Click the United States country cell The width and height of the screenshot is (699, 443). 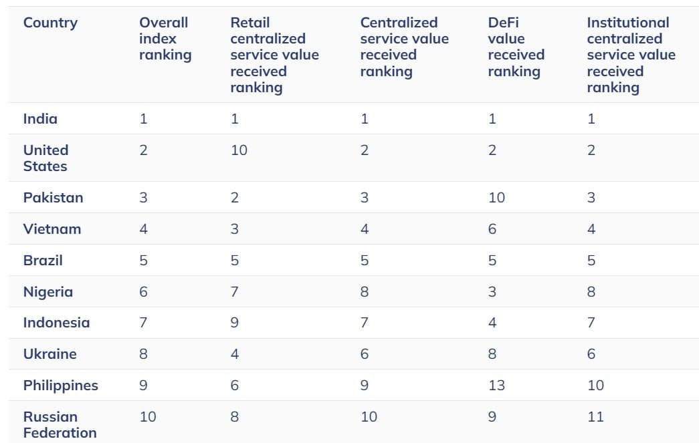pyautogui.click(x=45, y=158)
